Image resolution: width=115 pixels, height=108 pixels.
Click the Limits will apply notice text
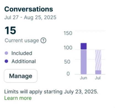tap(51, 92)
